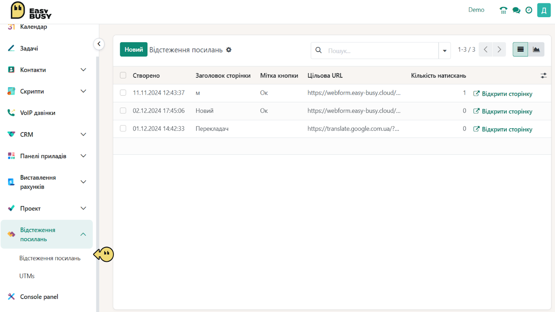
Task: Switch to graph view
Action: point(536,50)
